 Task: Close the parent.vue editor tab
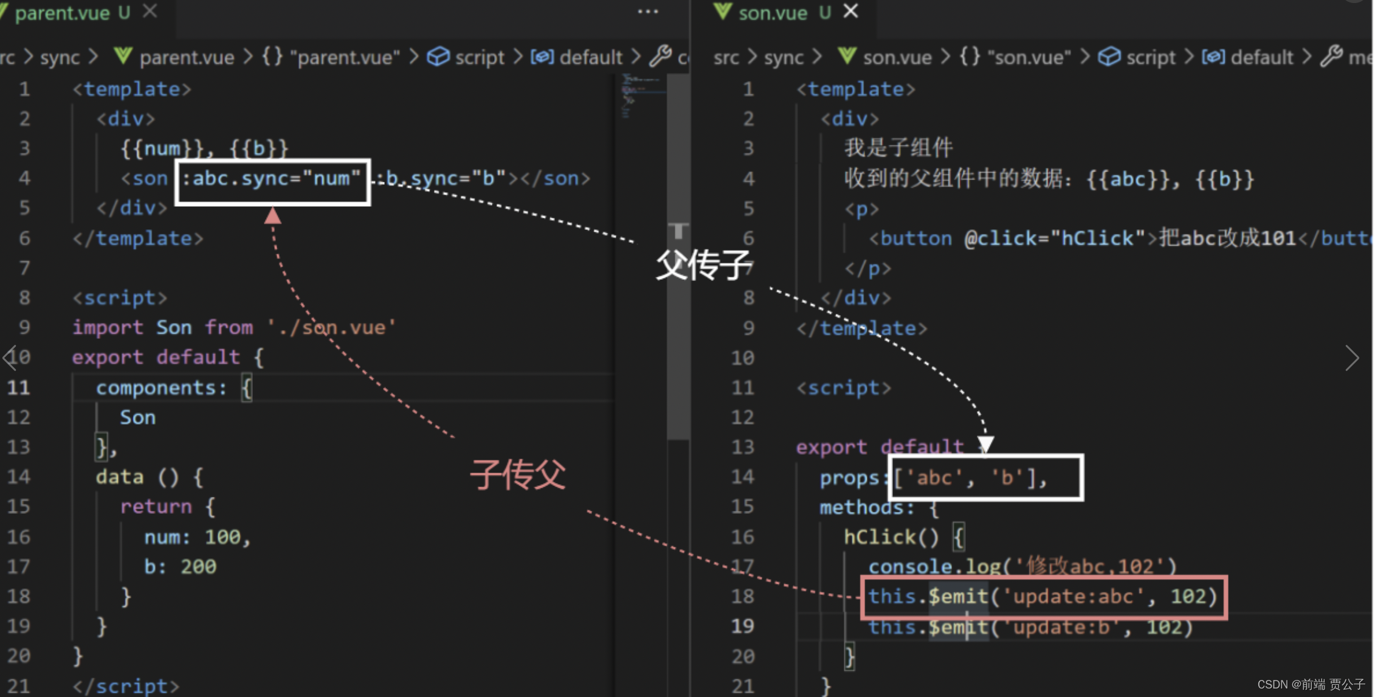pos(150,12)
